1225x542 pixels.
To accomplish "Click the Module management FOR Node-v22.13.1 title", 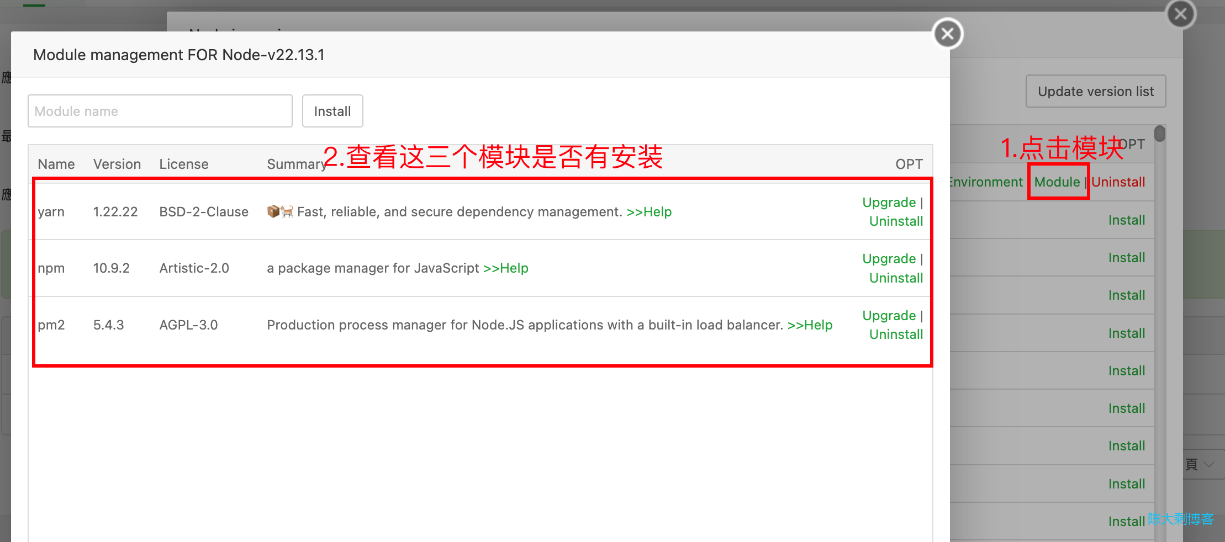I will tap(179, 55).
